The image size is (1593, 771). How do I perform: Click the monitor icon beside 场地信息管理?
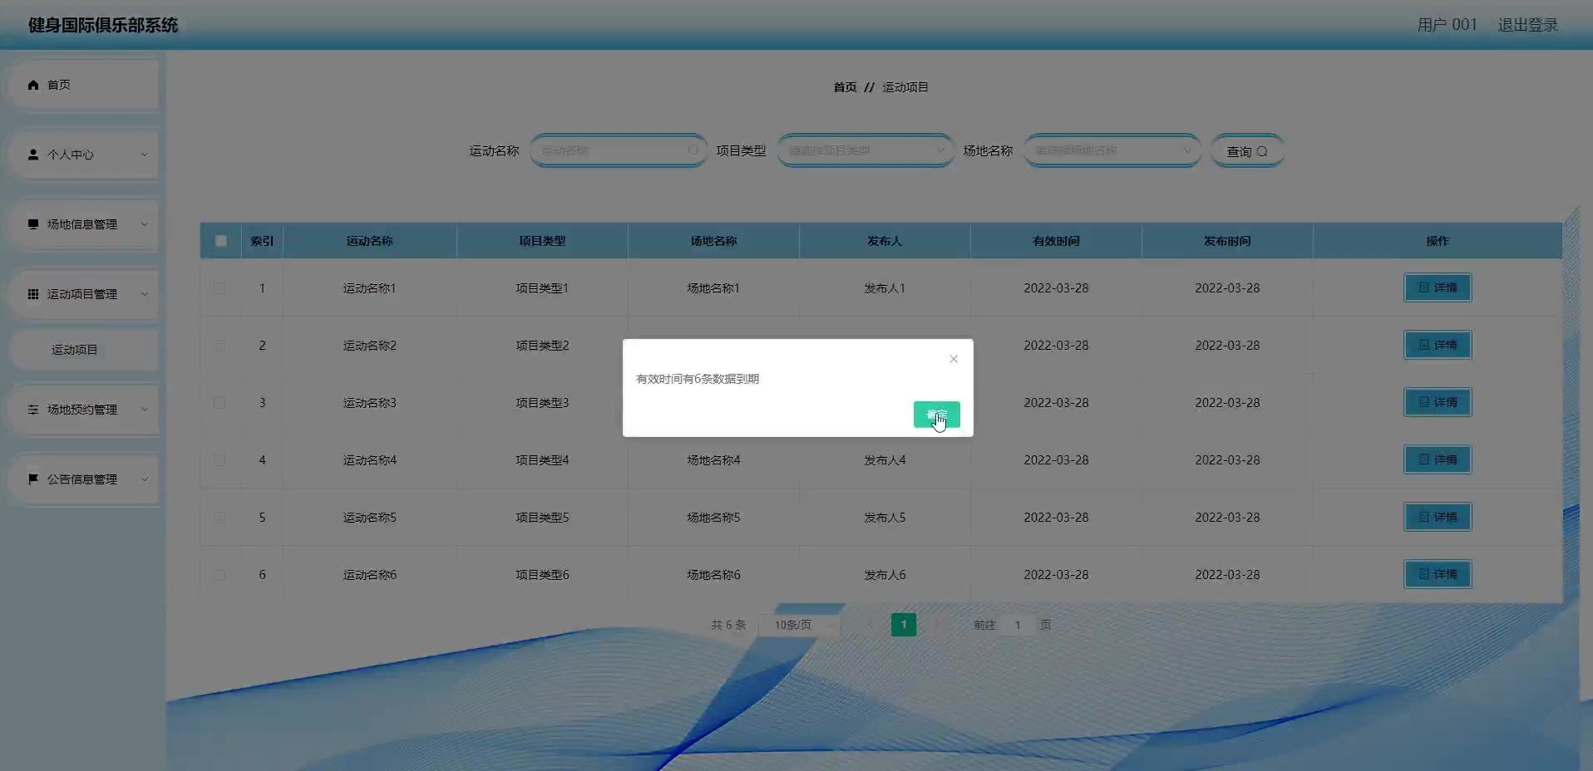33,224
